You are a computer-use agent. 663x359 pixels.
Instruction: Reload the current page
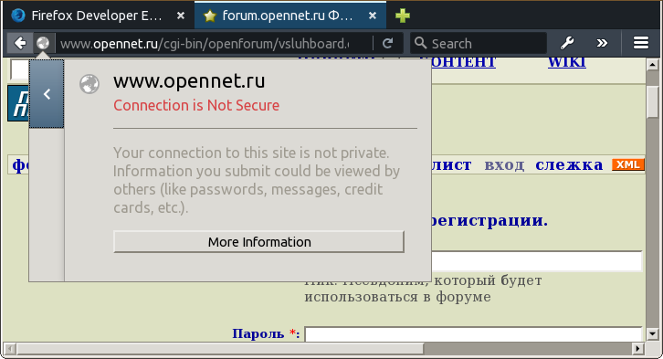click(x=387, y=43)
